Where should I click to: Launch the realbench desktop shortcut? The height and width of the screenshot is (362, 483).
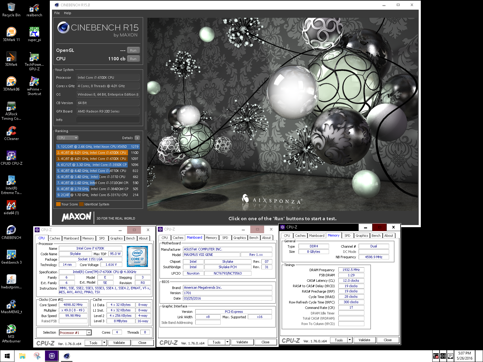tap(34, 10)
